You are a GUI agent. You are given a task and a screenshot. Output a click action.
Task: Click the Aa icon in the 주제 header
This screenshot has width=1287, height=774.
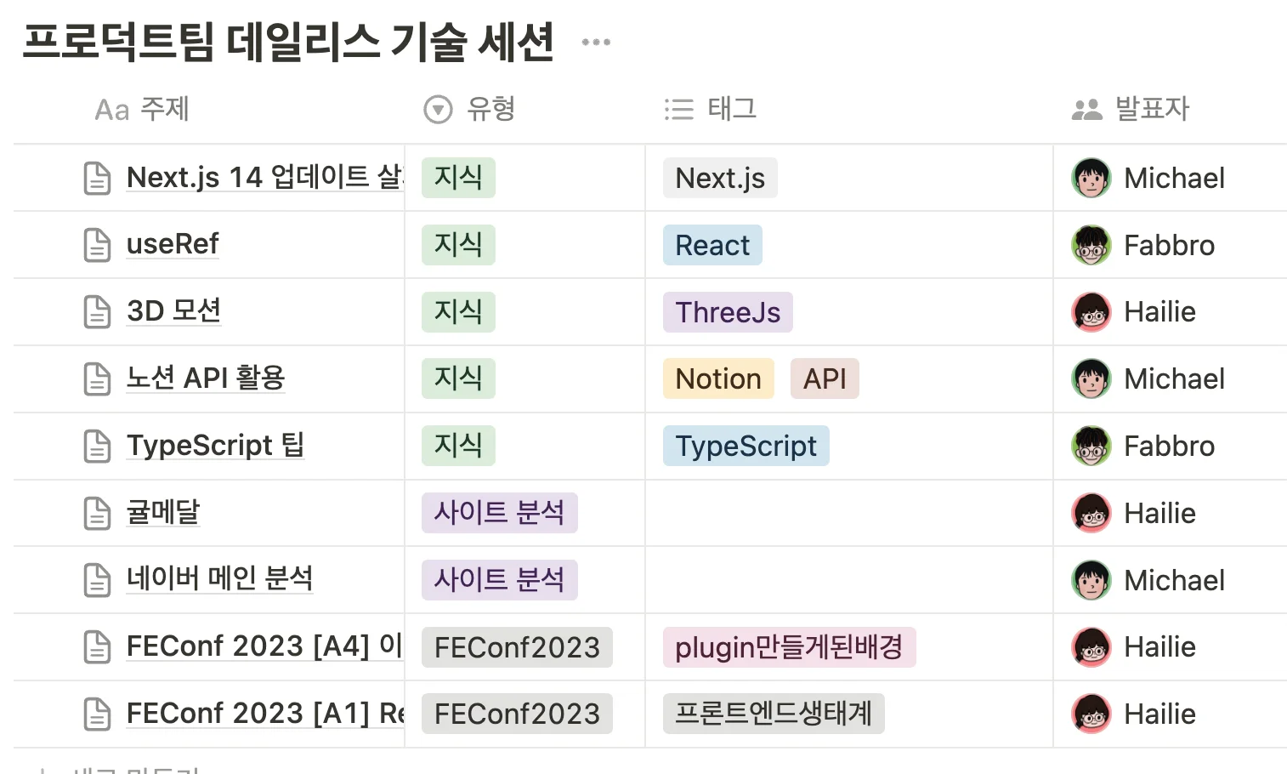(111, 109)
